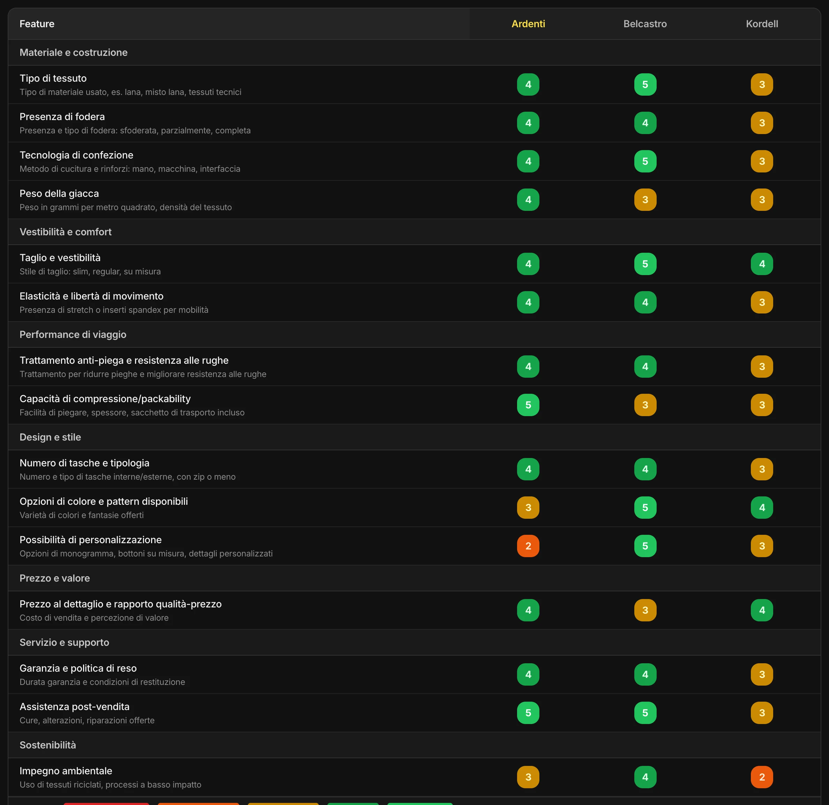The width and height of the screenshot is (829, 805).
Task: Click Belcastro's score 5 for Opzioni di colore
Action: coord(645,508)
